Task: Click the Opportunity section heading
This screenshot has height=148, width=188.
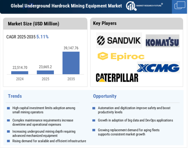Action: click(x=105, y=96)
